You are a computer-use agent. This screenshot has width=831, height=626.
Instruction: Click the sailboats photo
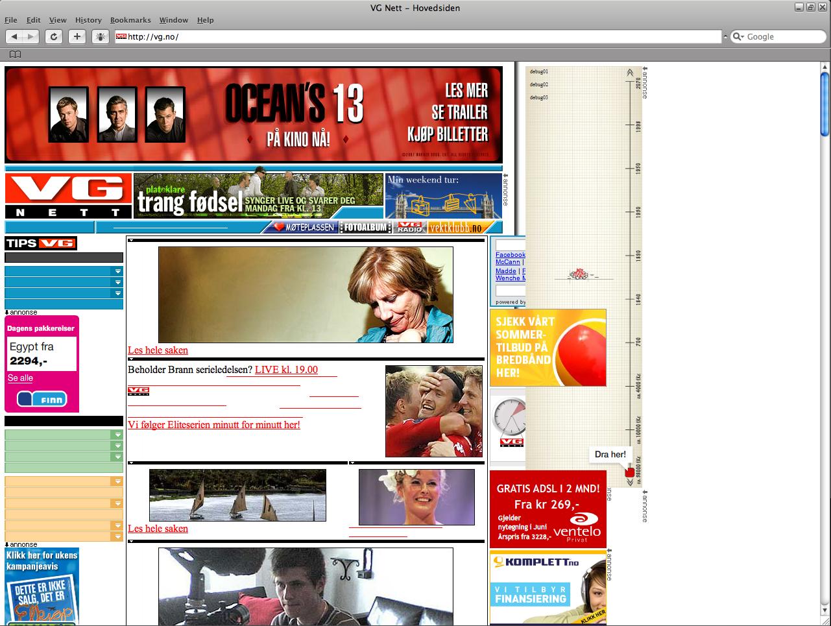(x=237, y=495)
